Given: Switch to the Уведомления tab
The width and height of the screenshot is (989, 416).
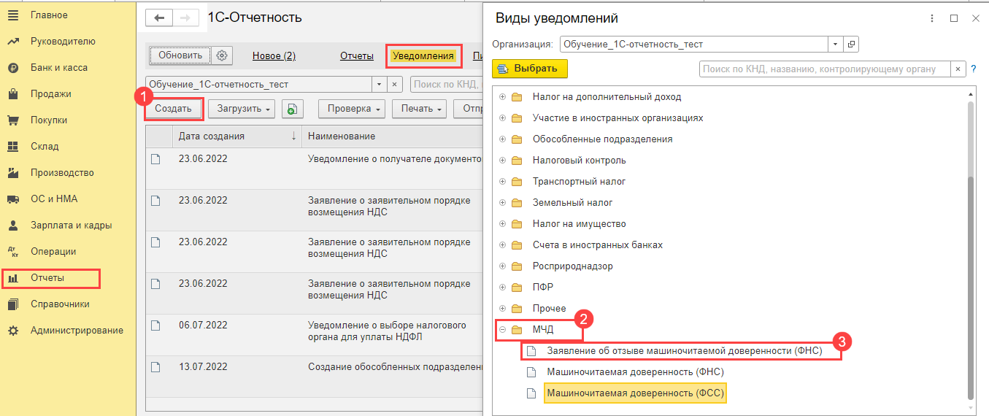Looking at the screenshot, I should (423, 55).
